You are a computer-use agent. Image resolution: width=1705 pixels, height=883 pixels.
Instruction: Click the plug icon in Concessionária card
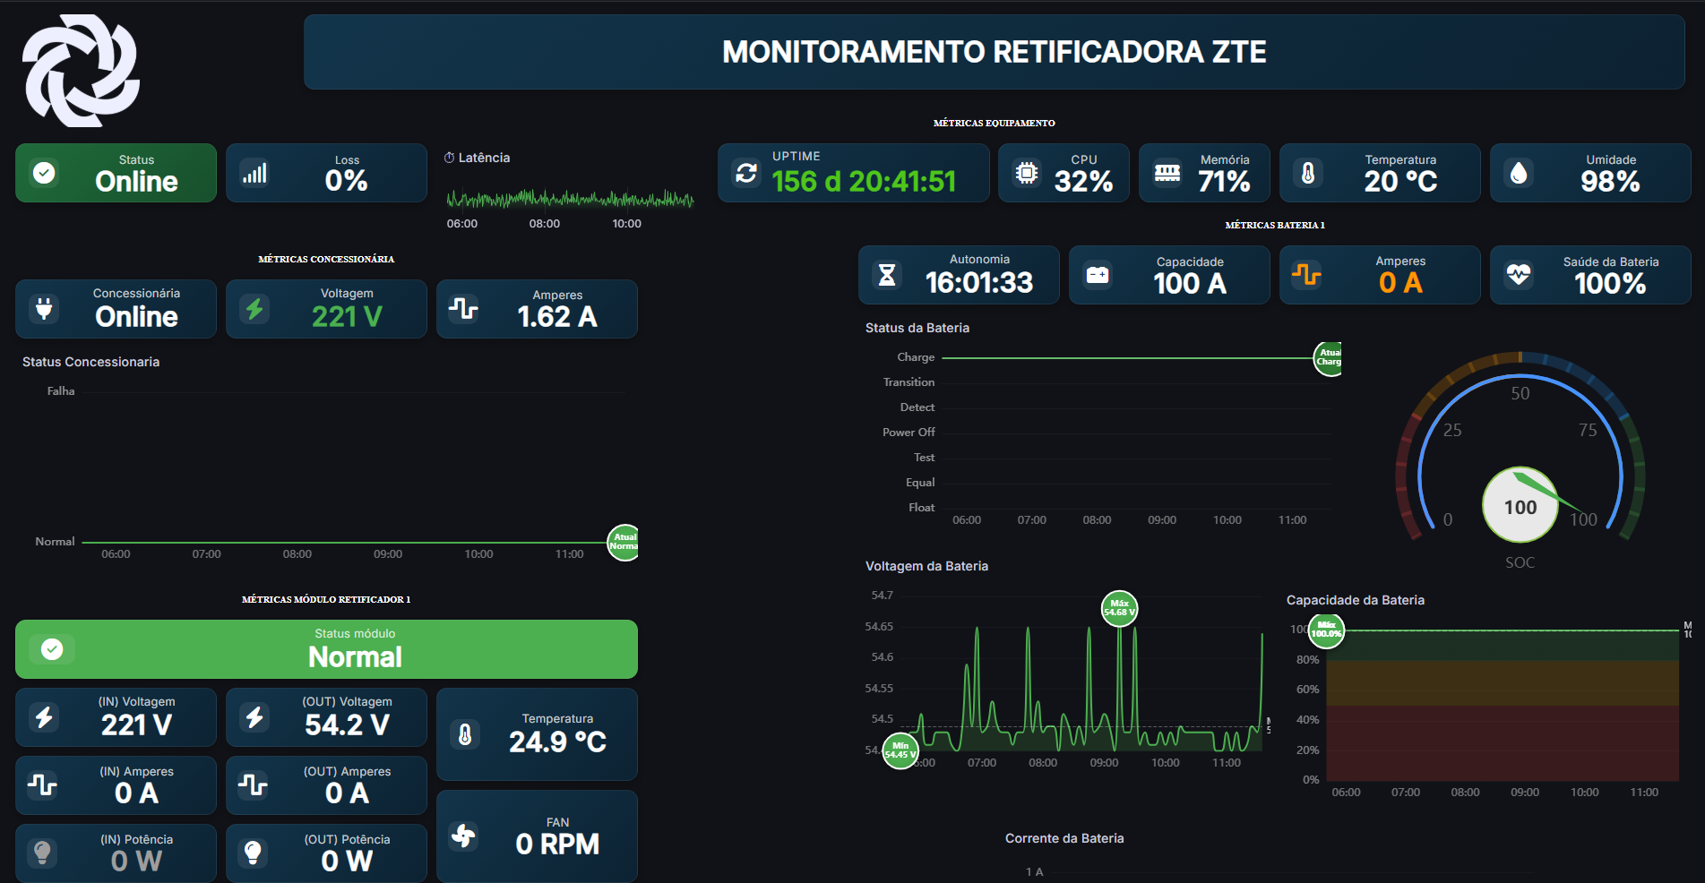[44, 309]
